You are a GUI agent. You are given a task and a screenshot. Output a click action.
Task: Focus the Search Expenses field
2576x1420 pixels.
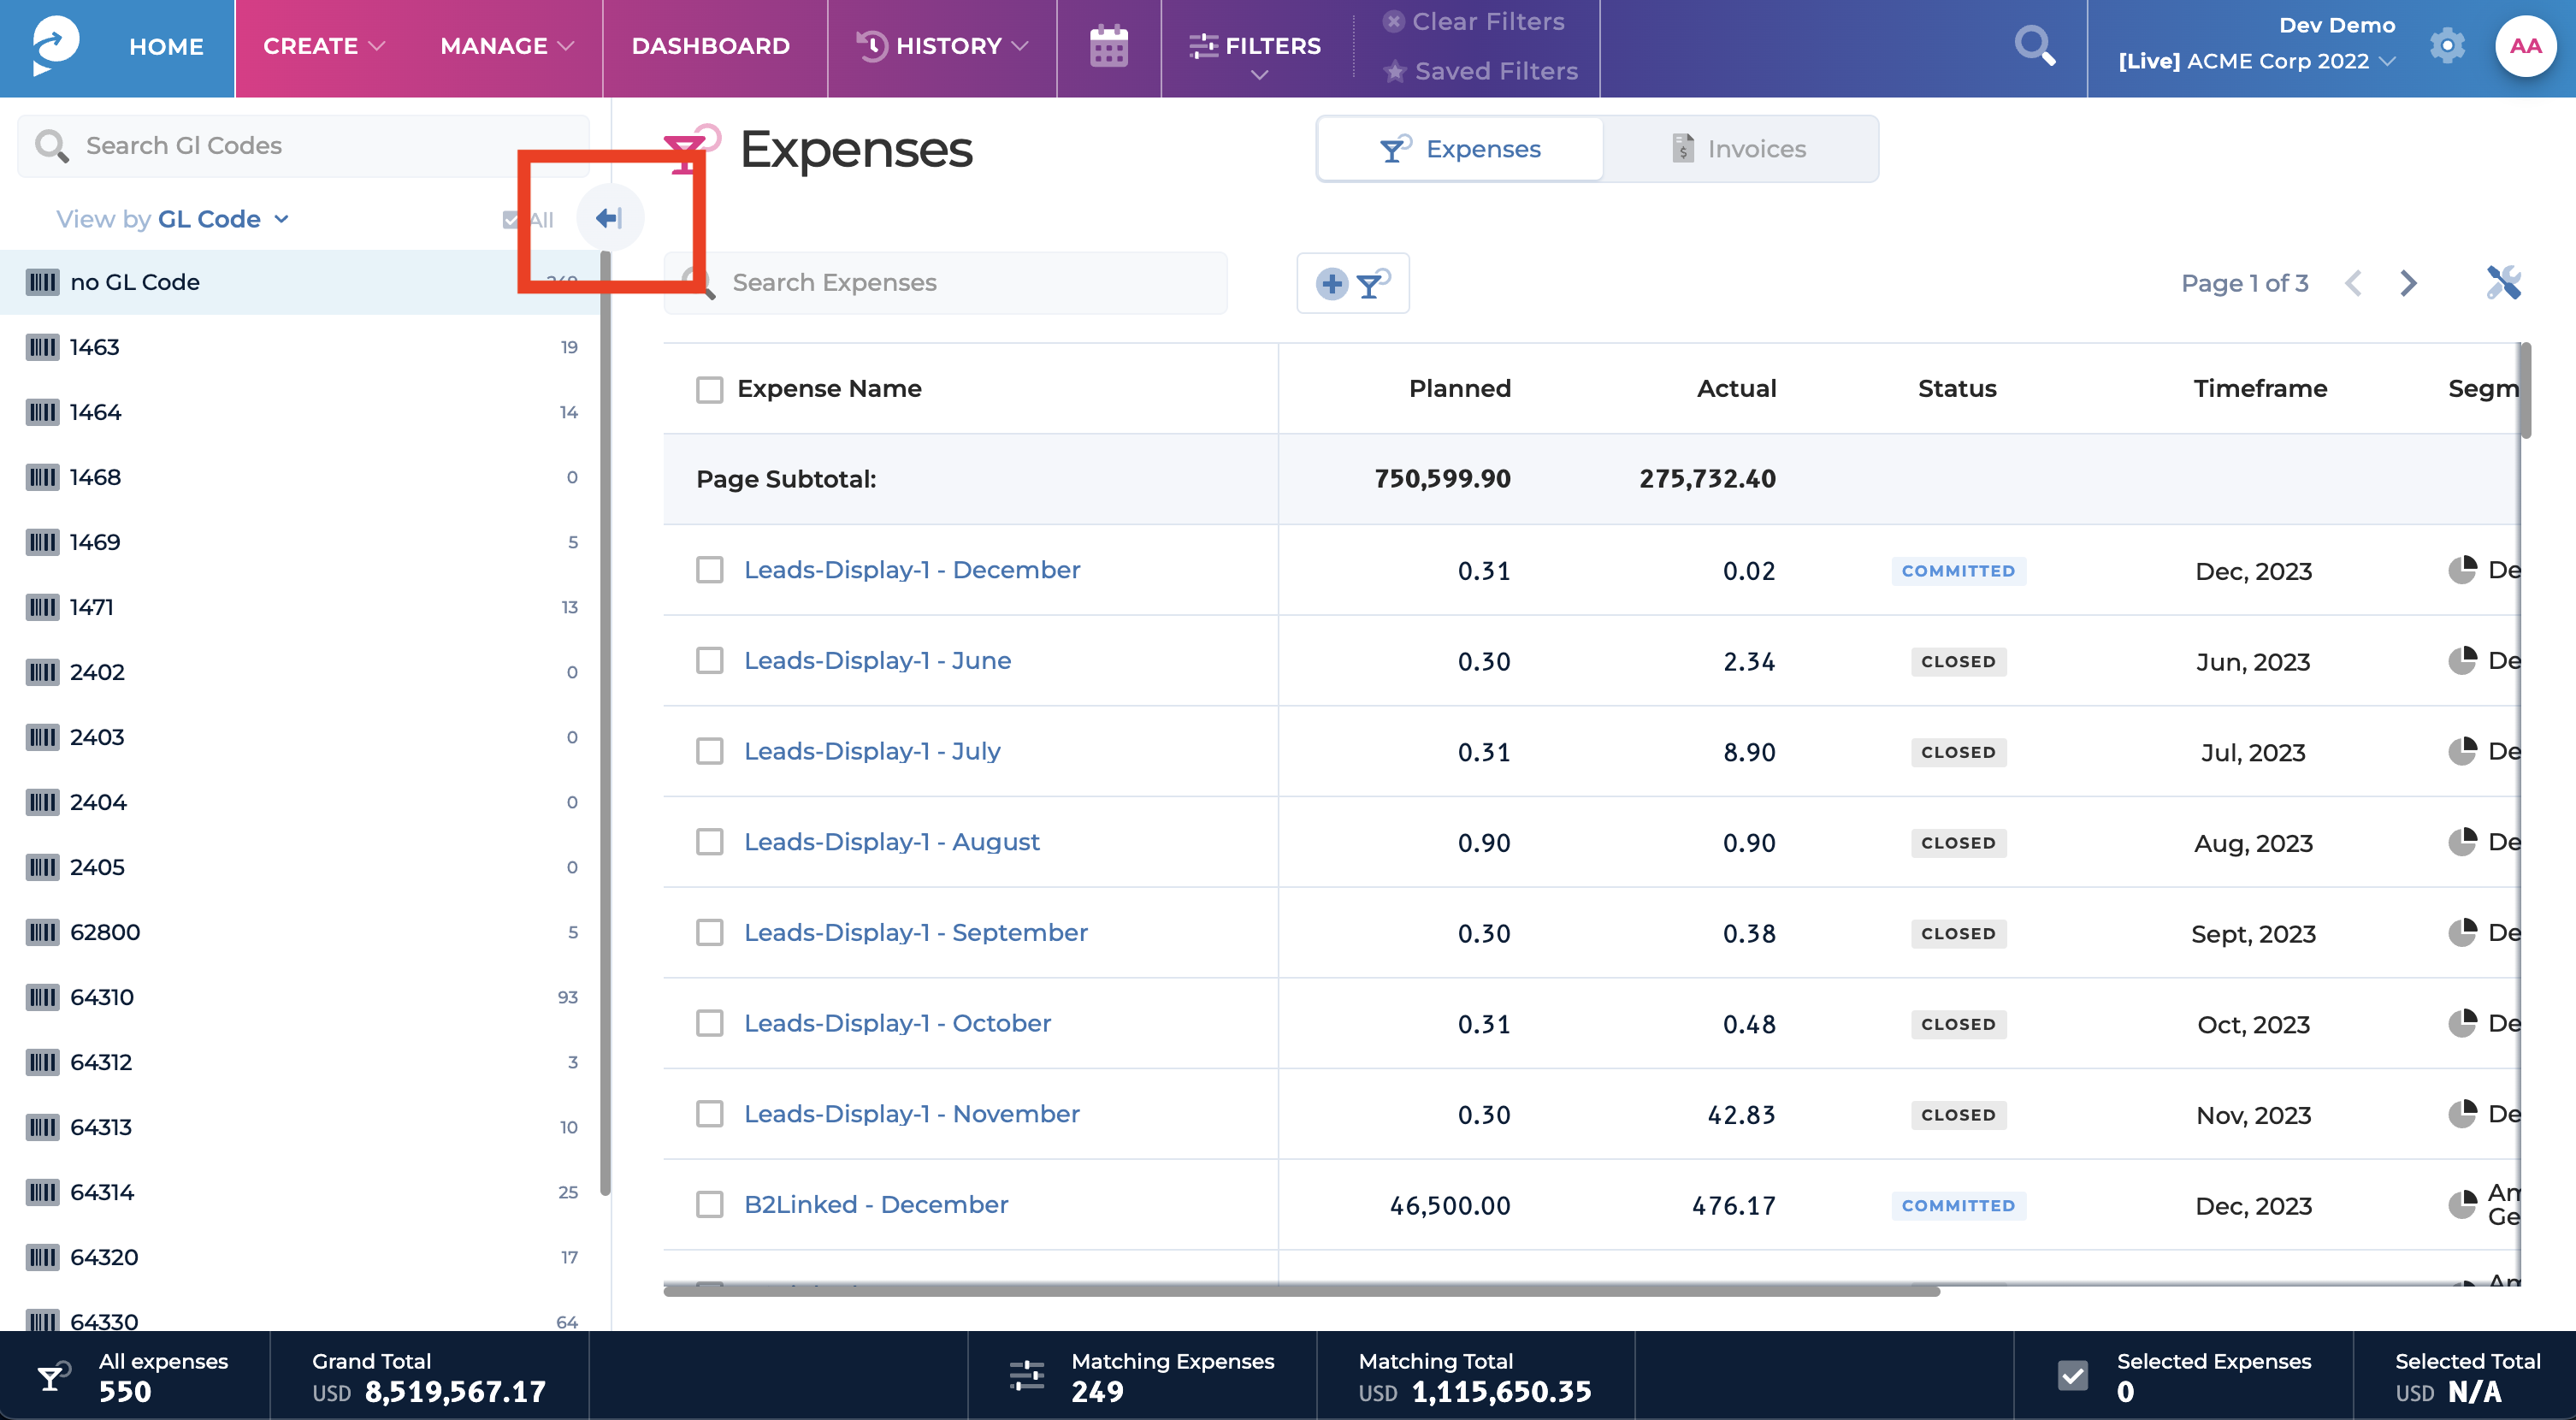tap(945, 283)
